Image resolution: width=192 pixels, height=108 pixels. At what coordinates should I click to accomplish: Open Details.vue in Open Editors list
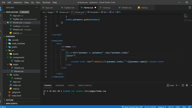[x=22, y=29]
